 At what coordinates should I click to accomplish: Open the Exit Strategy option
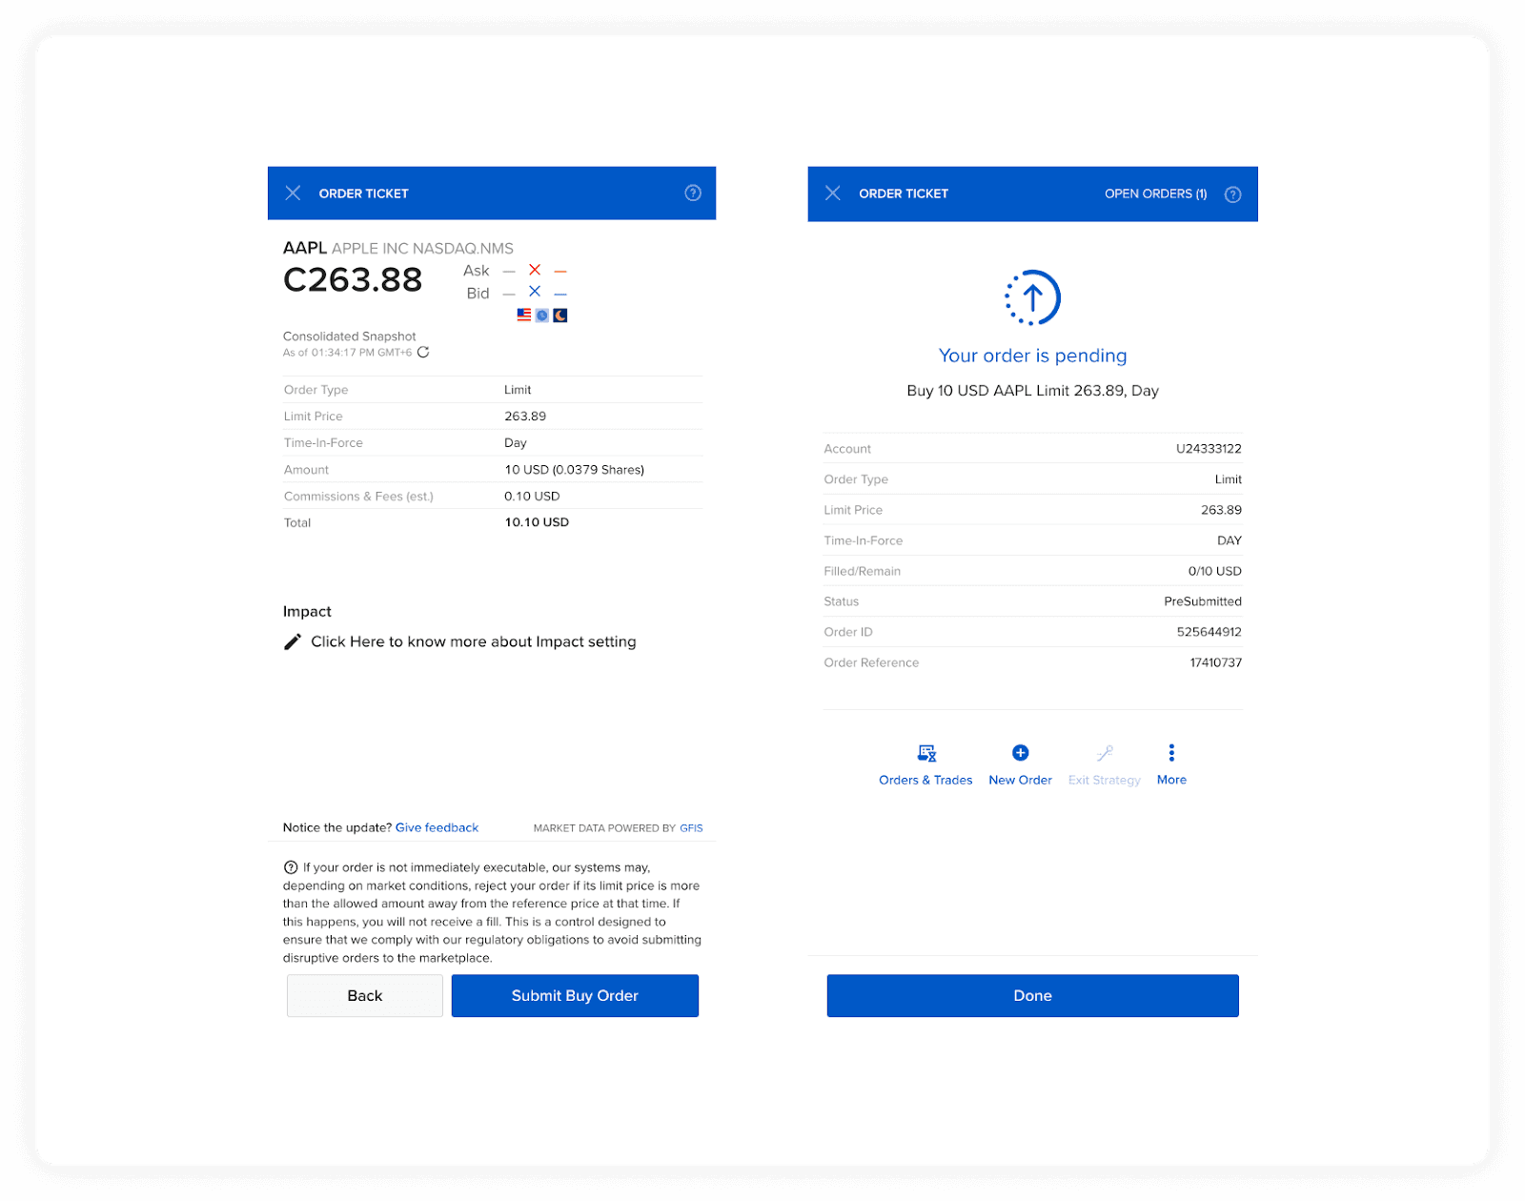point(1104,763)
